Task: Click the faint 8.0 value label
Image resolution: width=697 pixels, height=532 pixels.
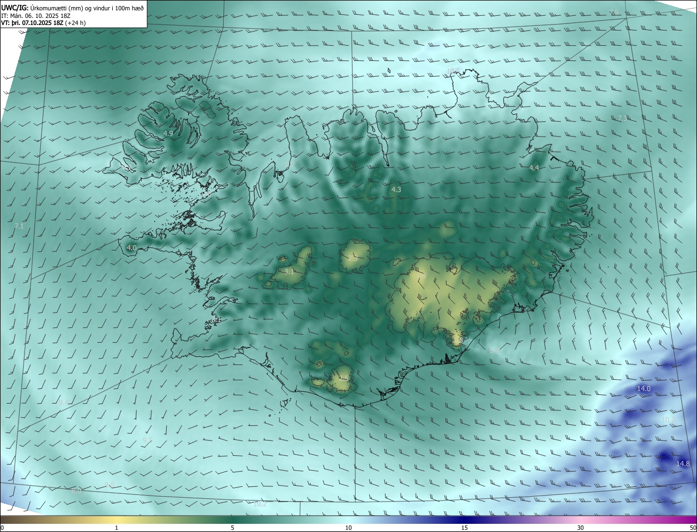Action: pos(76,490)
